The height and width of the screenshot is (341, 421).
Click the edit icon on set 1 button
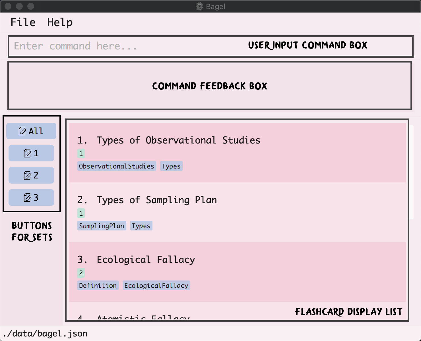[27, 153]
